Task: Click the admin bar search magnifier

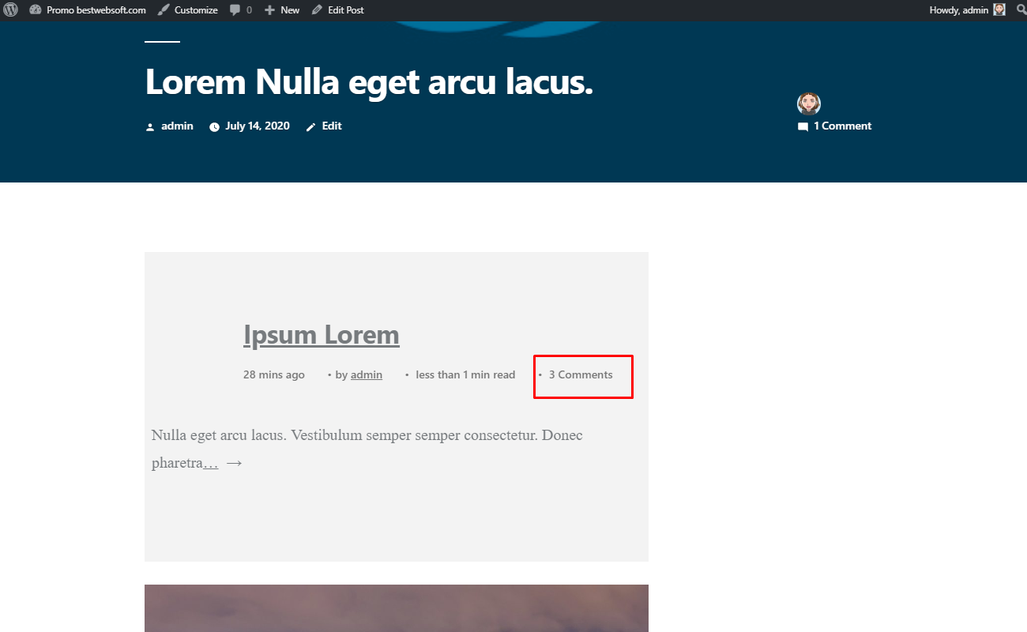Action: pyautogui.click(x=1020, y=10)
